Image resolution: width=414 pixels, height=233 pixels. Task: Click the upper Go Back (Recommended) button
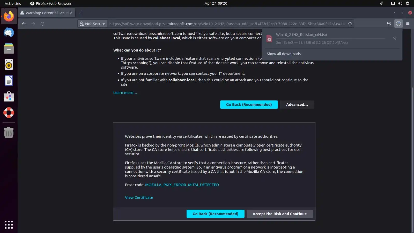249,105
